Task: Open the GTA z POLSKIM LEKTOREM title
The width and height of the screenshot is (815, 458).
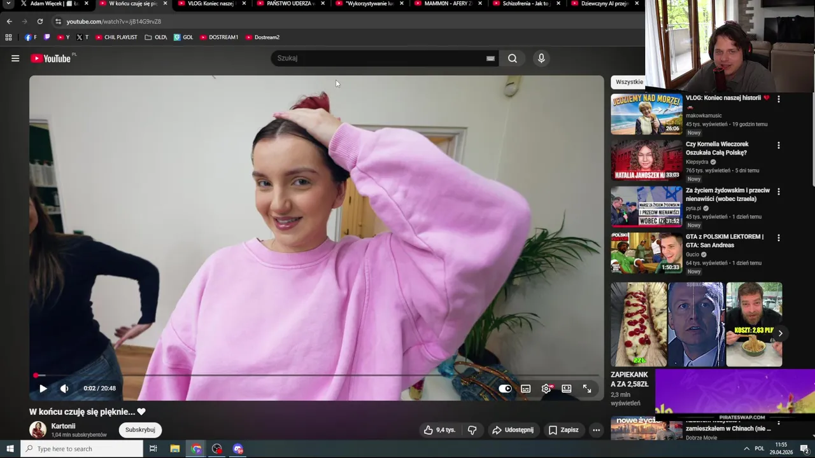Action: point(725,241)
